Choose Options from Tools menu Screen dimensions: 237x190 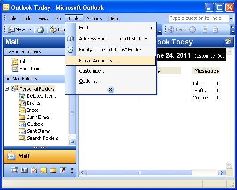click(x=111, y=81)
